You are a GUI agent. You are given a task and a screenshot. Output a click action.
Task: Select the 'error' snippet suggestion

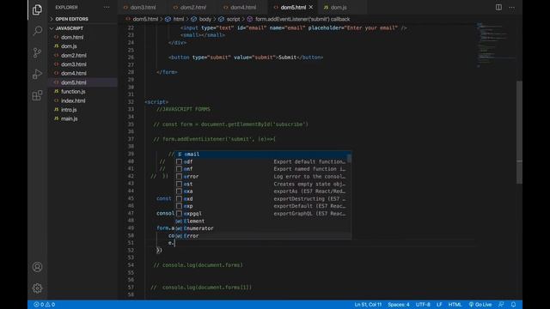coord(263,177)
